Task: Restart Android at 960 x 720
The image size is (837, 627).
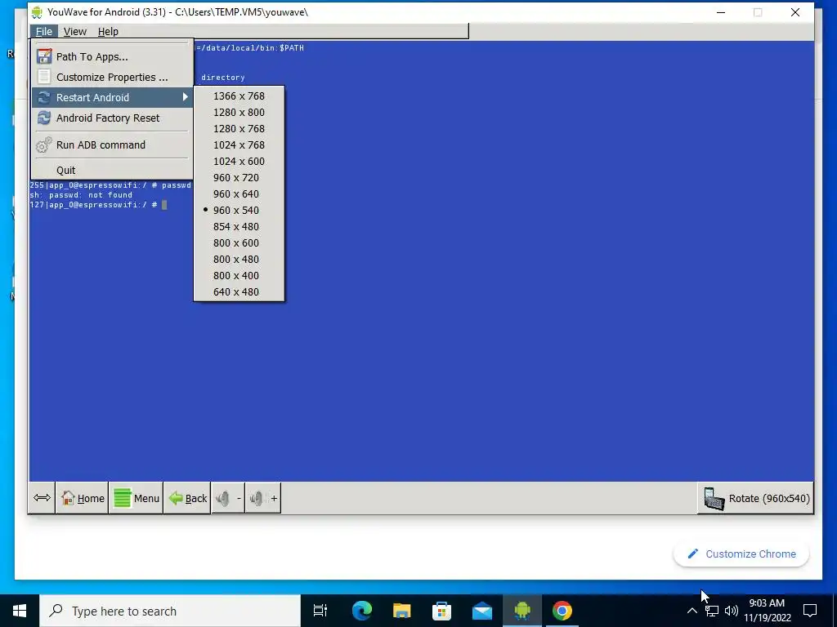Action: [239, 177]
